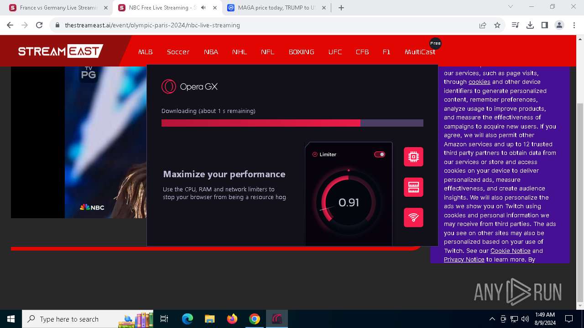Open Task View on taskbar
This screenshot has width=584, height=328.
click(164, 319)
